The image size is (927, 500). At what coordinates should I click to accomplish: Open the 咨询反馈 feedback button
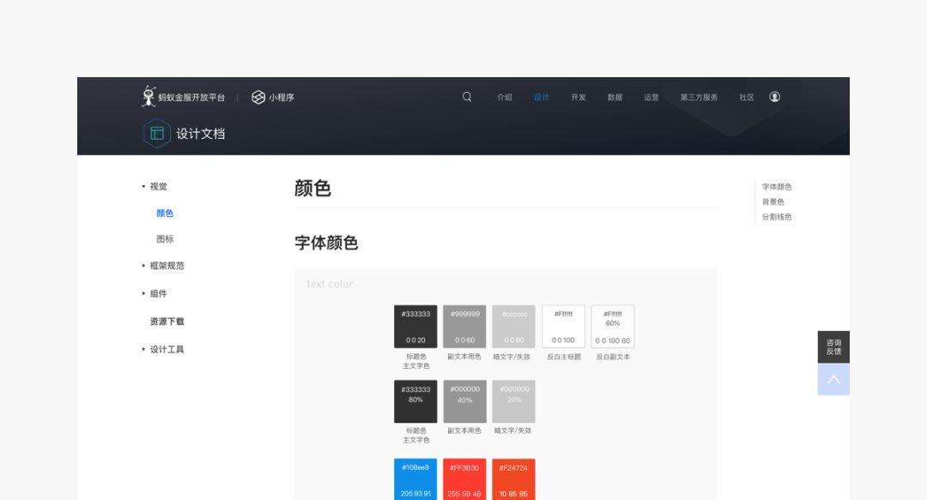click(x=833, y=346)
